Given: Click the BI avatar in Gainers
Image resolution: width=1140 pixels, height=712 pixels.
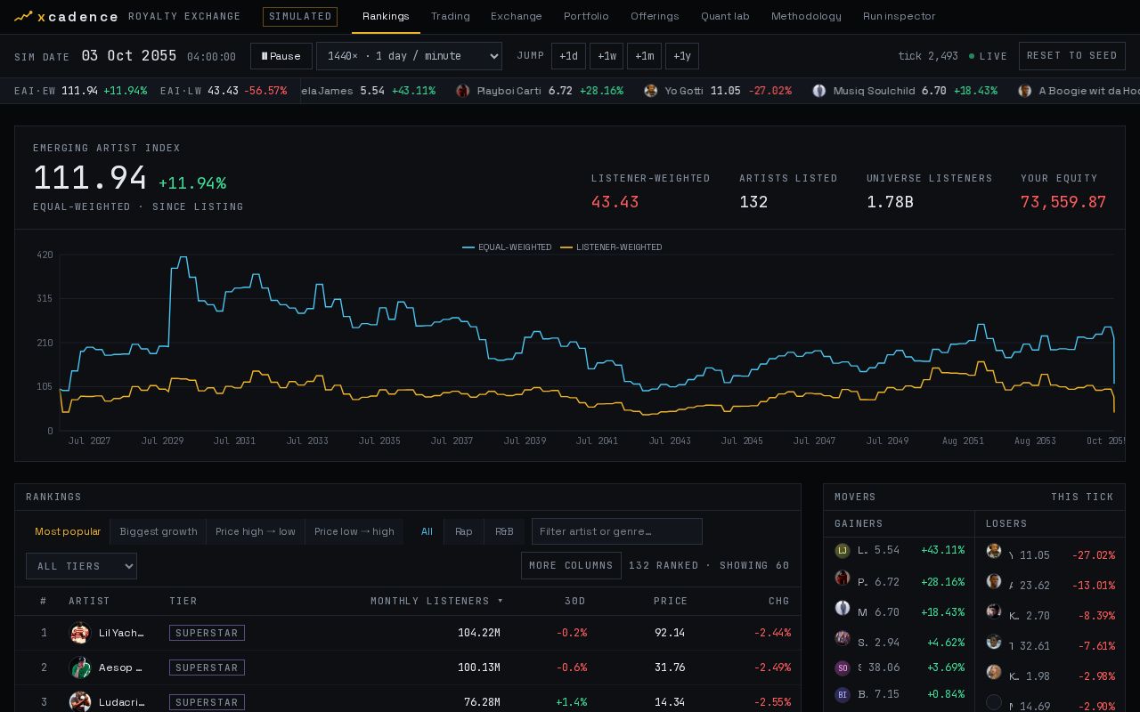Looking at the screenshot, I should tap(843, 694).
